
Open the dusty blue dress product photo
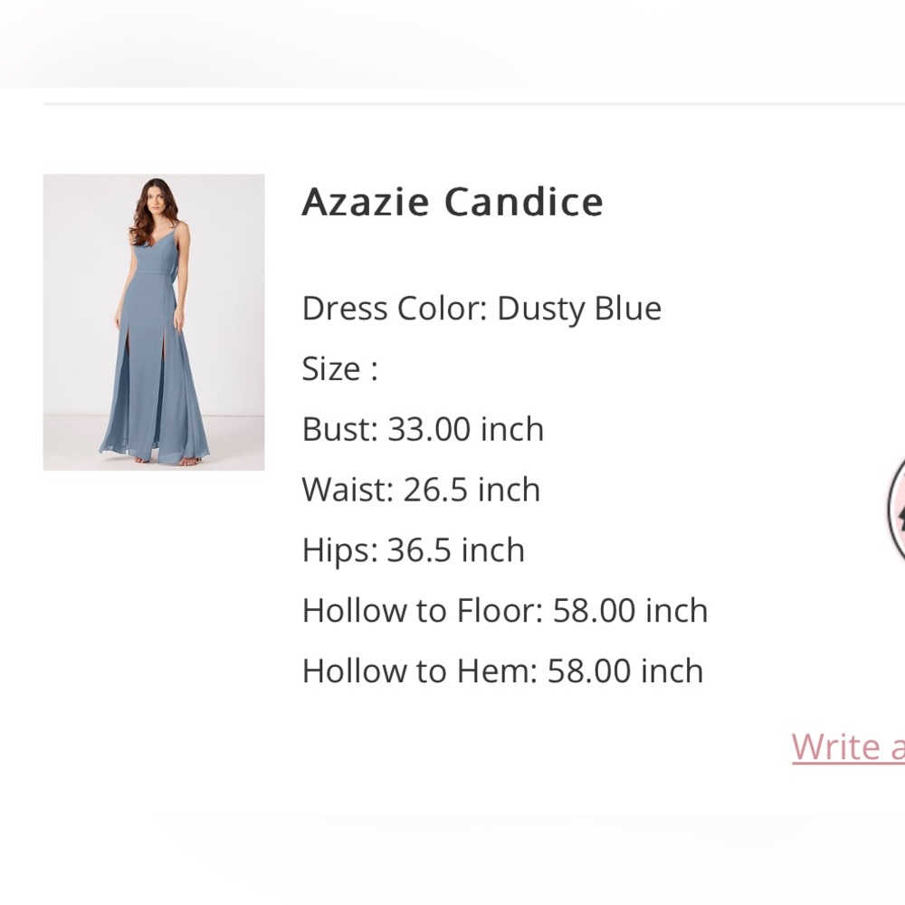click(153, 320)
